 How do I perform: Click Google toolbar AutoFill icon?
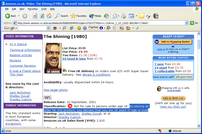tap(114, 28)
